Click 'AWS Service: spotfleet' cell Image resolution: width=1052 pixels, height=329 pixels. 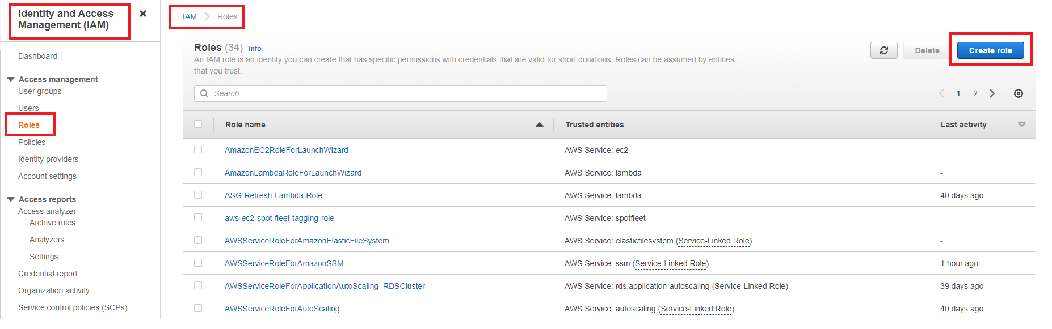[x=605, y=218]
